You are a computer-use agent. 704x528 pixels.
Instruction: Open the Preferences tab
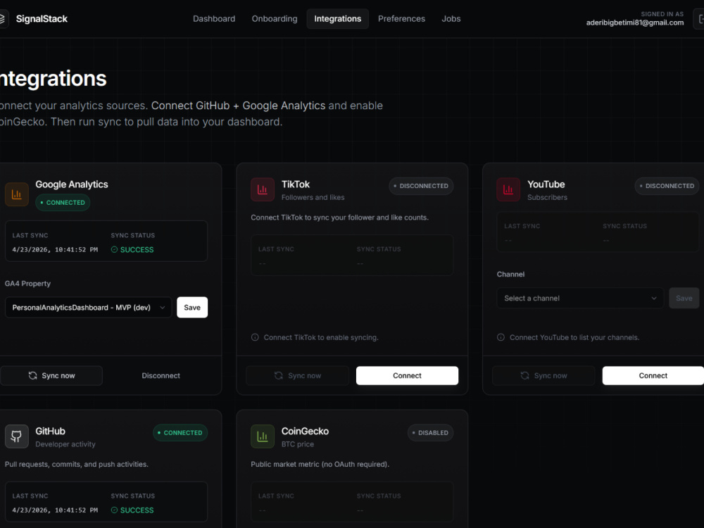click(401, 19)
